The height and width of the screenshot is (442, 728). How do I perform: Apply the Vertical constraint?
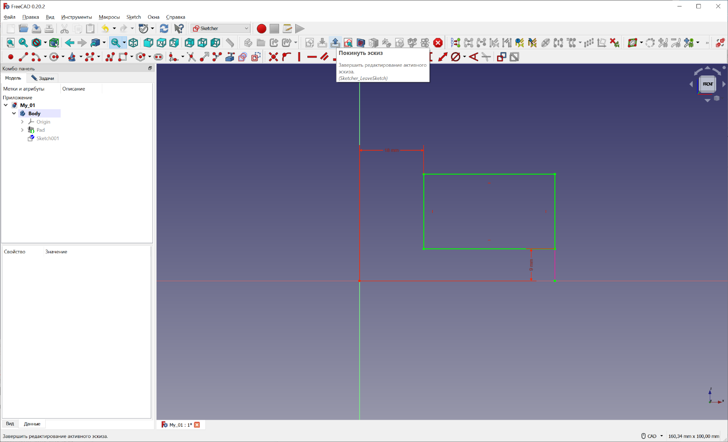pos(299,57)
